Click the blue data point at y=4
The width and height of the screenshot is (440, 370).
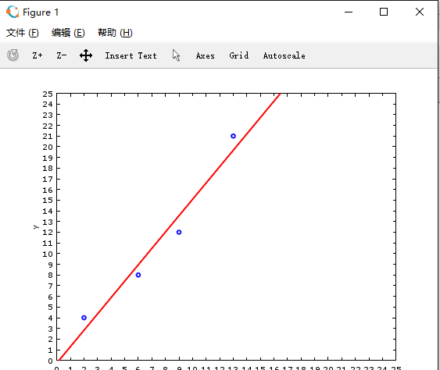[84, 318]
